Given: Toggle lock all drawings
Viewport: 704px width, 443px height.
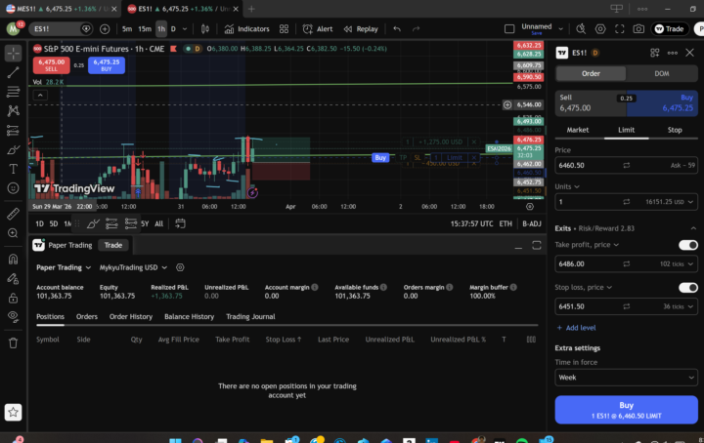Looking at the screenshot, I should pyautogui.click(x=13, y=298).
